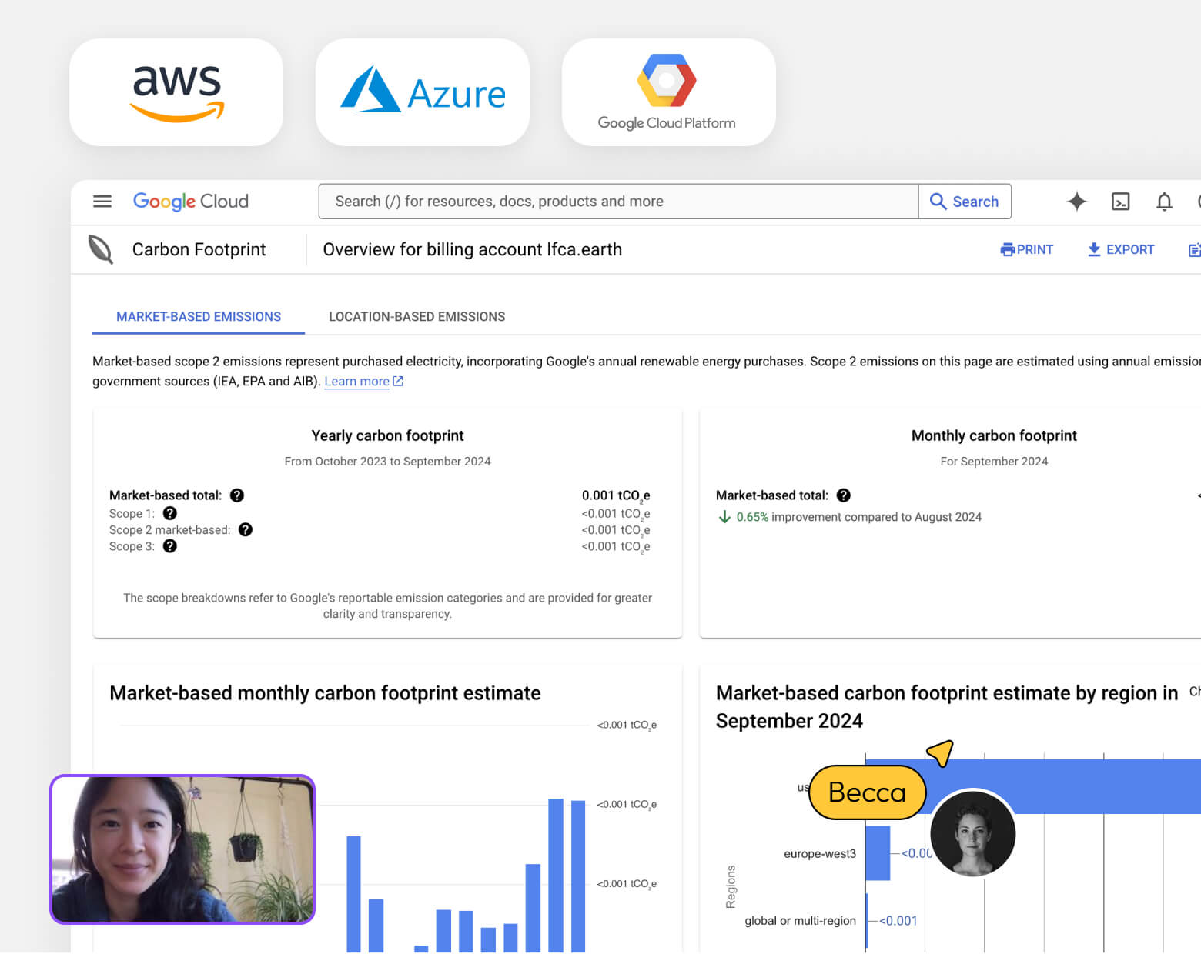
Task: Click 'europe-west3' region label
Action: pos(820,854)
